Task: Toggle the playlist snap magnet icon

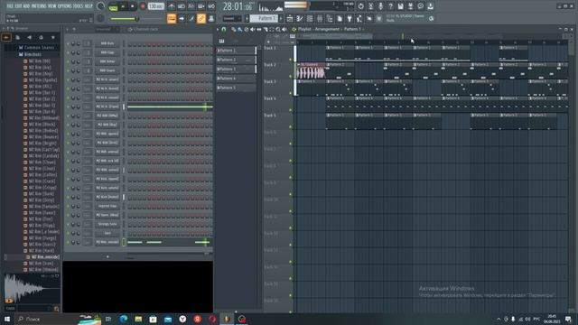Action: pyautogui.click(x=224, y=29)
